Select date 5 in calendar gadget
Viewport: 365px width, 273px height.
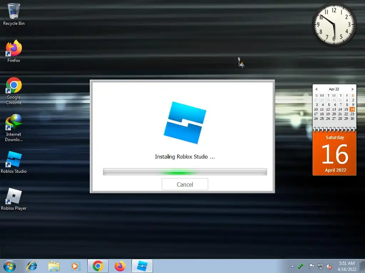329,105
